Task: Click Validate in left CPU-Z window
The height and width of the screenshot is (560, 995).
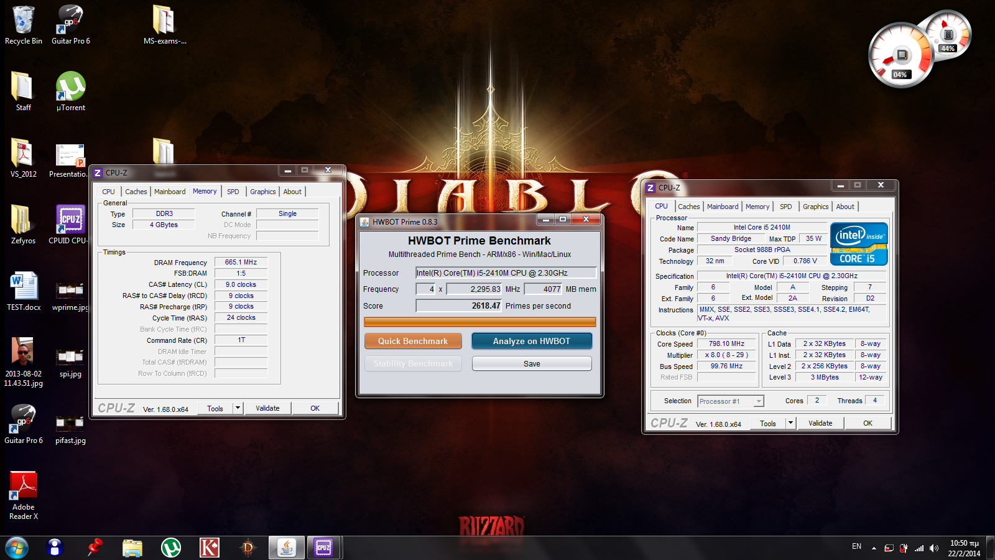Action: coord(267,408)
